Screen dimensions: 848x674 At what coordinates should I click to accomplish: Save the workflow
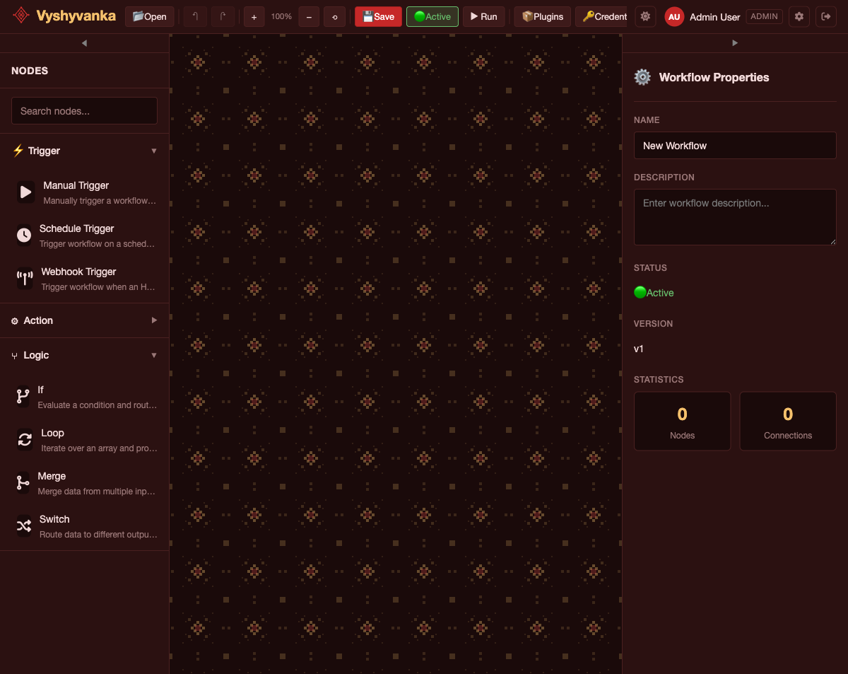point(378,16)
